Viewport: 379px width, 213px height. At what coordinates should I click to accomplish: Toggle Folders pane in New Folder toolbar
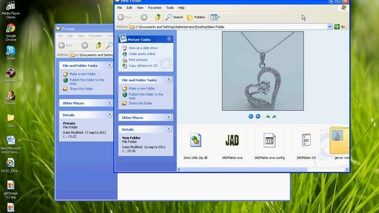point(196,17)
